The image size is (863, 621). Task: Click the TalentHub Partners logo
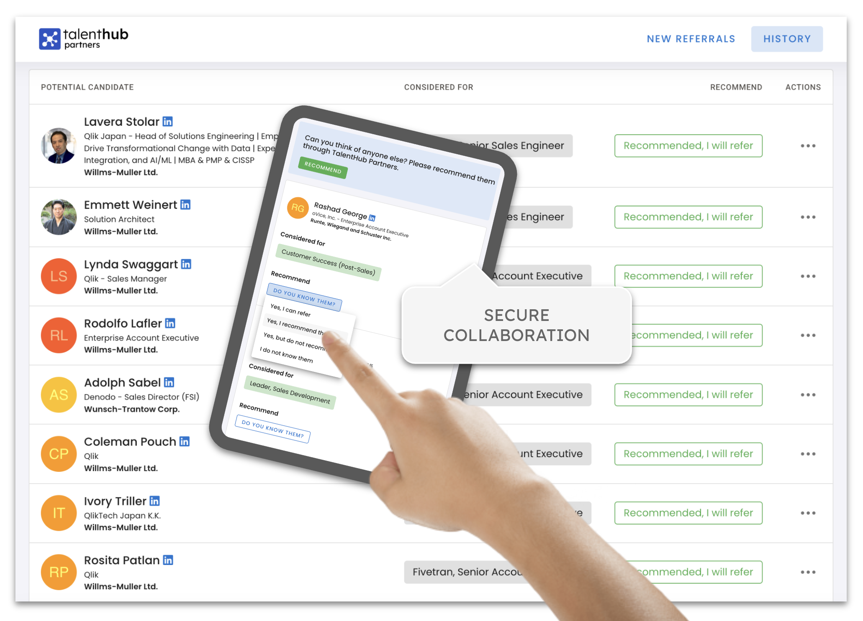83,38
